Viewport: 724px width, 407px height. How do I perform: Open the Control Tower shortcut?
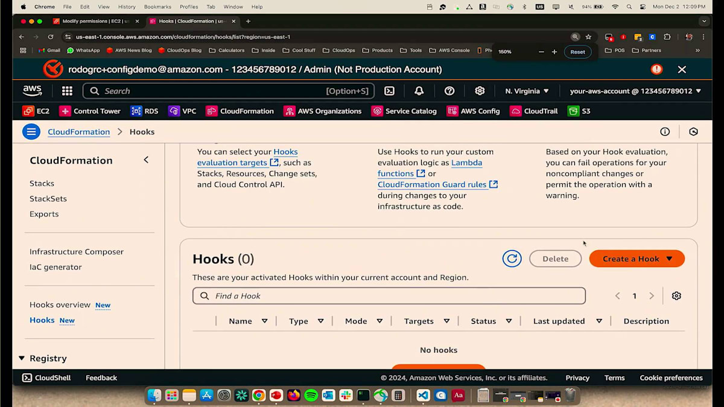point(90,111)
